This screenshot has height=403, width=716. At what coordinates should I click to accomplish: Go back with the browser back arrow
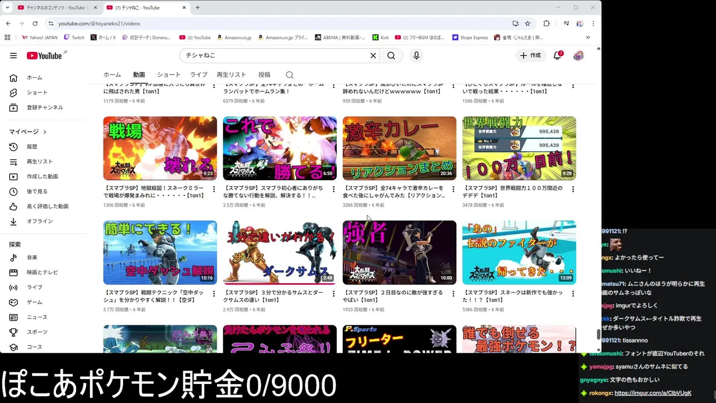[8, 24]
